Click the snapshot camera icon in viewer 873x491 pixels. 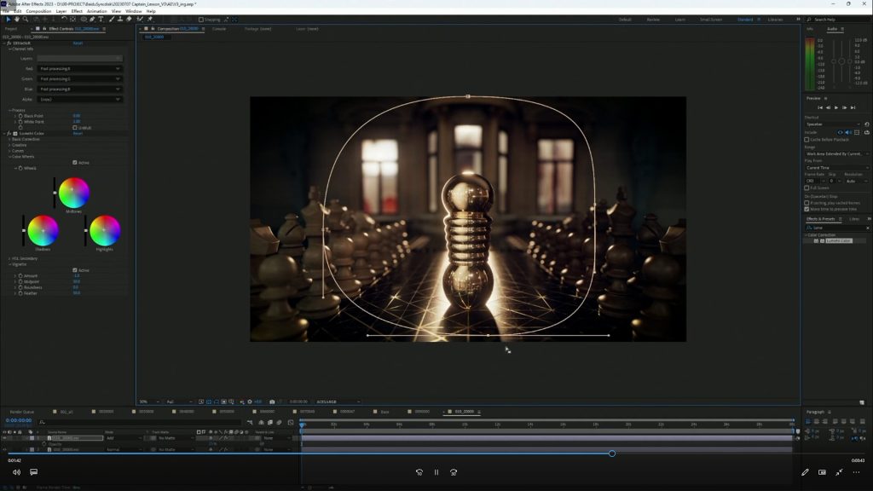[272, 401]
